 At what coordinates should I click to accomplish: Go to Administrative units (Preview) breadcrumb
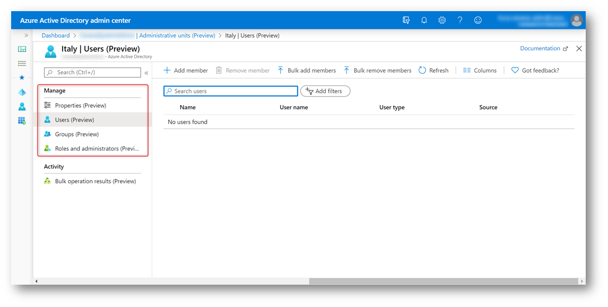click(177, 35)
